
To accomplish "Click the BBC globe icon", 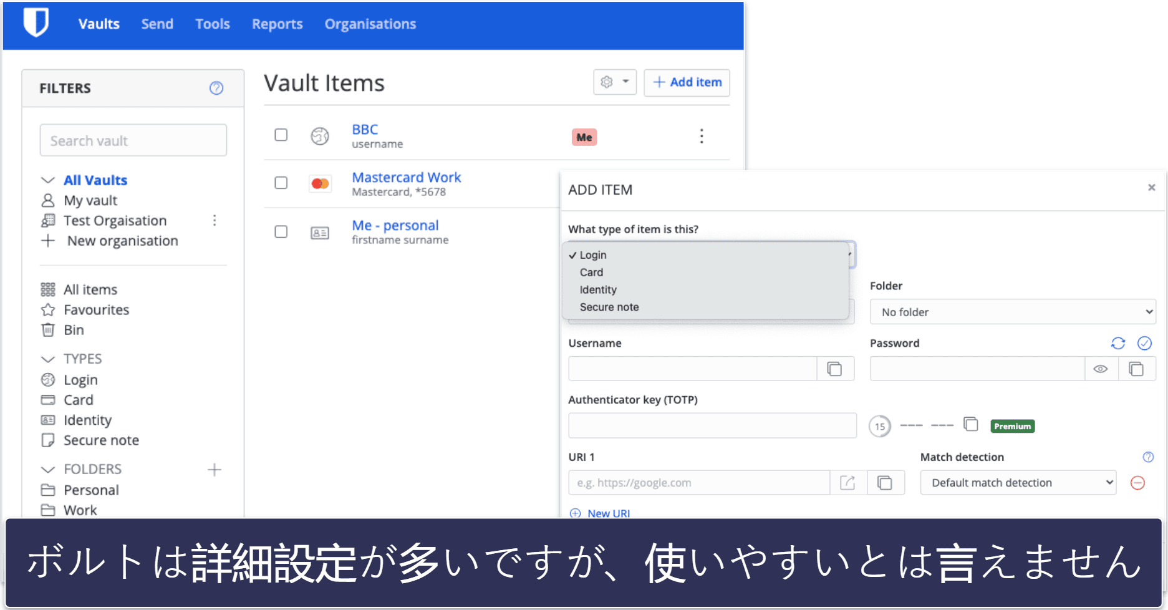I will pos(320,135).
